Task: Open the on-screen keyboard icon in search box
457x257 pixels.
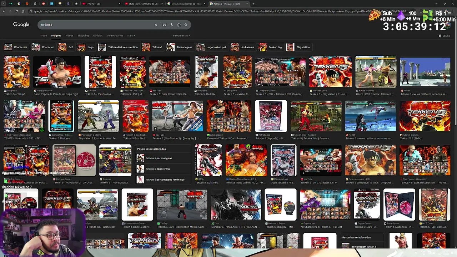Action: (x=164, y=25)
